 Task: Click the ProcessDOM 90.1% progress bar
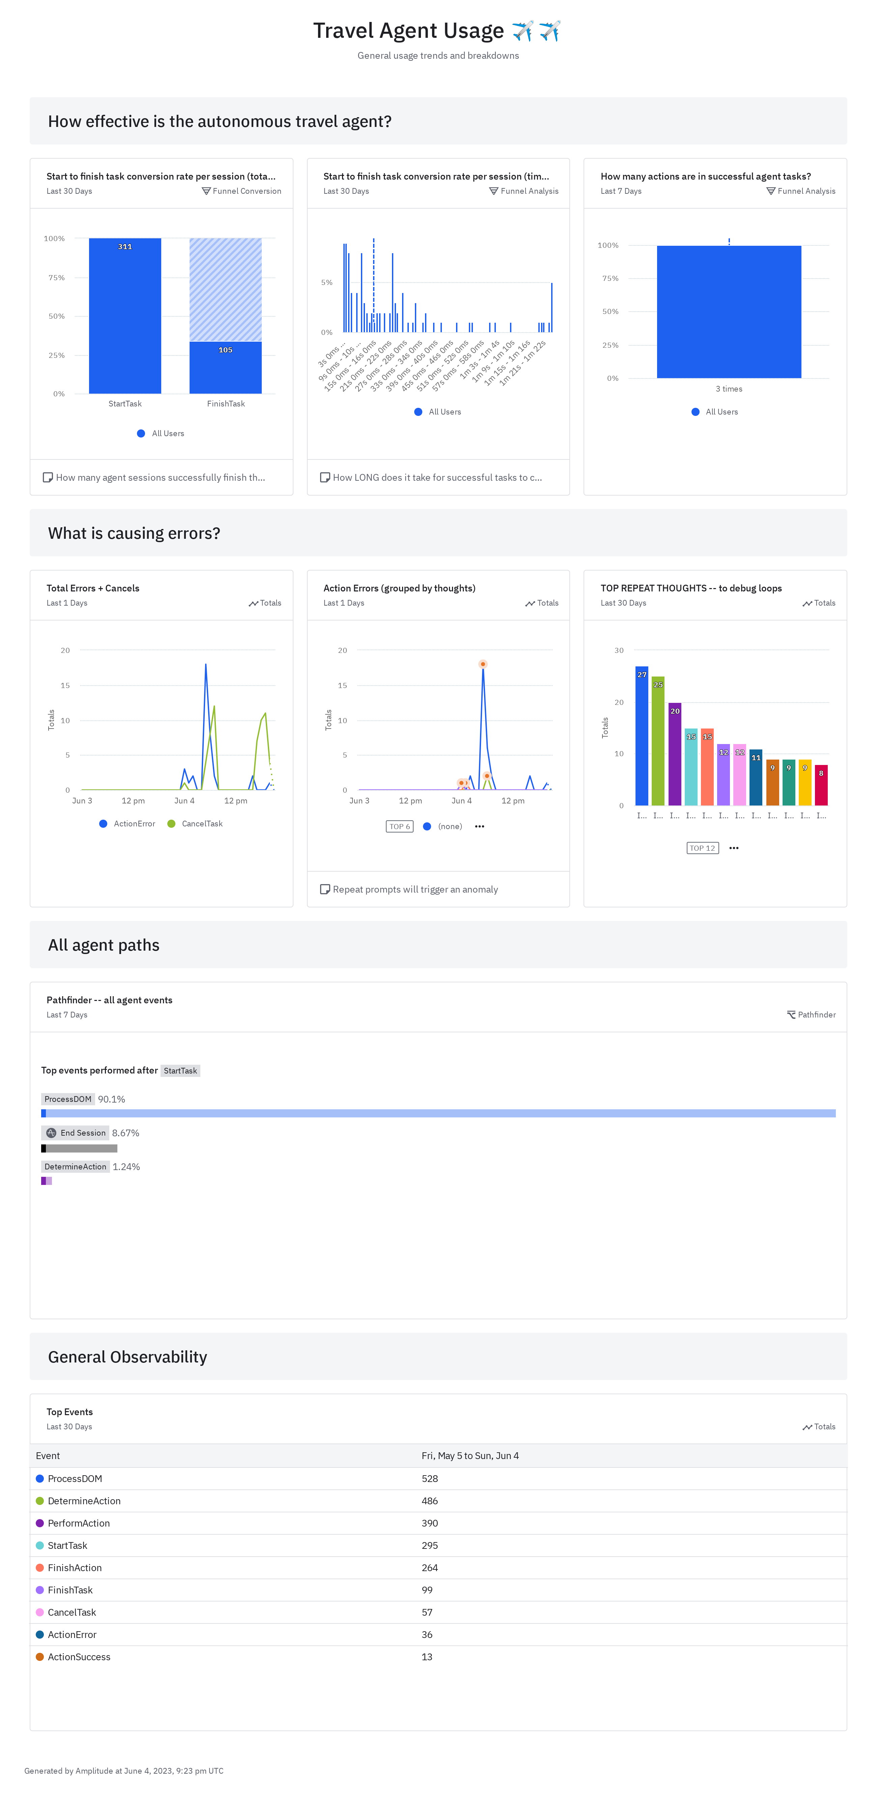[x=438, y=1114]
